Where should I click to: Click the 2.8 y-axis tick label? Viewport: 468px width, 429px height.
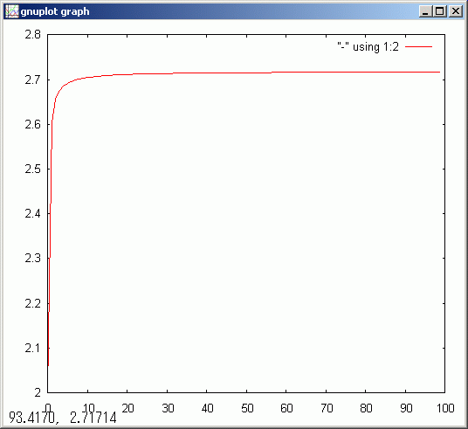33,35
